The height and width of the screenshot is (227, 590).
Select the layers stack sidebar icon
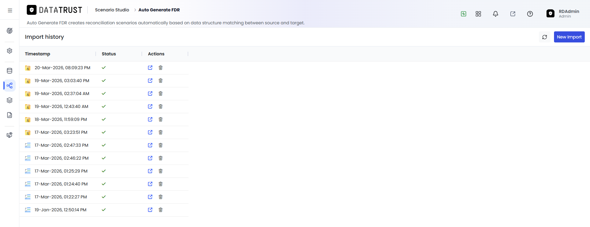click(10, 100)
